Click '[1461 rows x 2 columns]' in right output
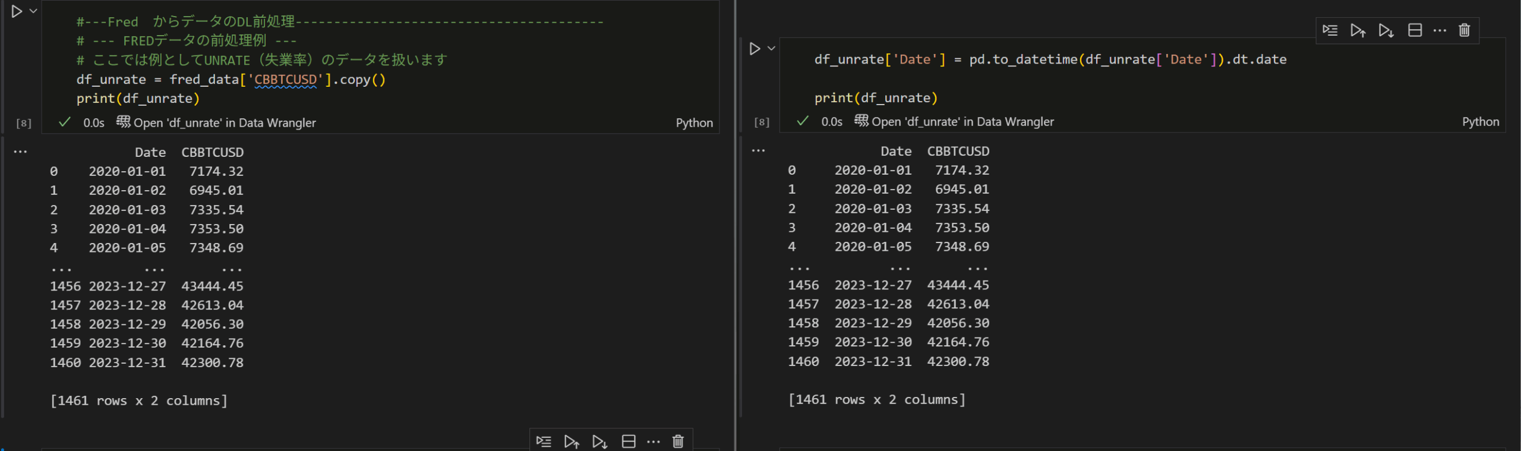1521x451 pixels. tap(877, 399)
